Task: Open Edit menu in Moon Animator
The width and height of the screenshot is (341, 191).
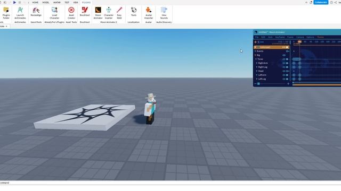Action: pos(263,37)
